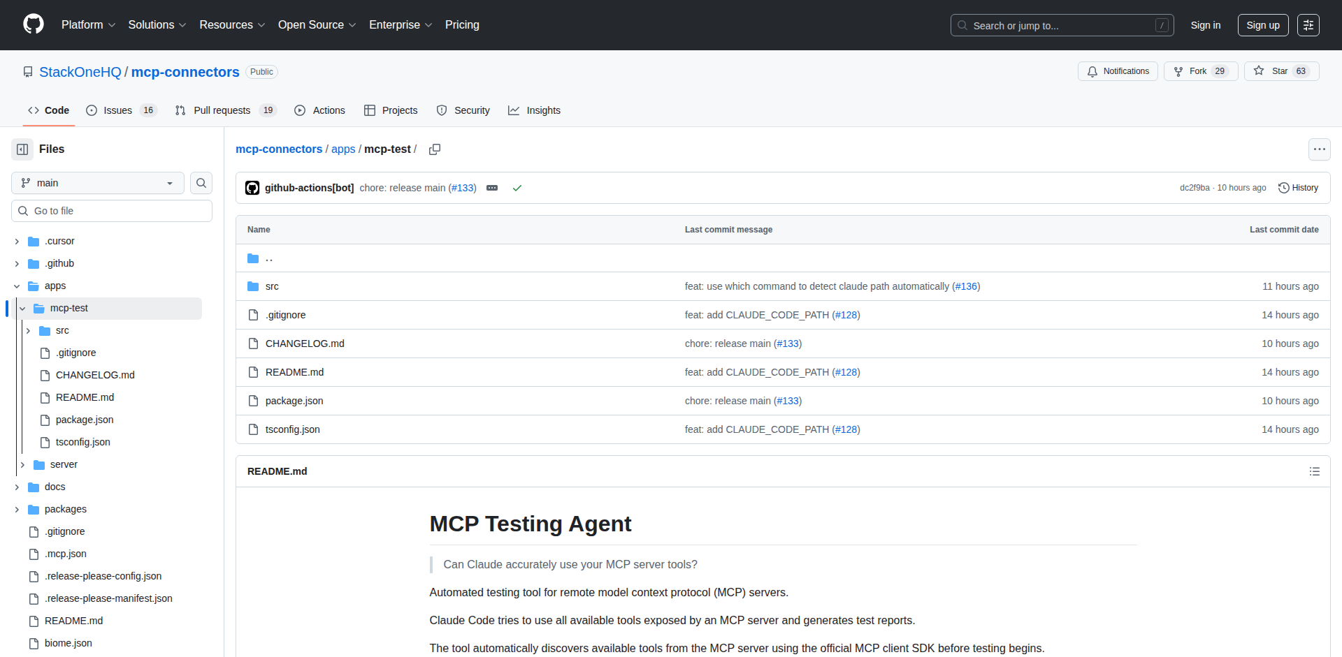
Task: Open the command palette icon in header
Action: click(1308, 25)
